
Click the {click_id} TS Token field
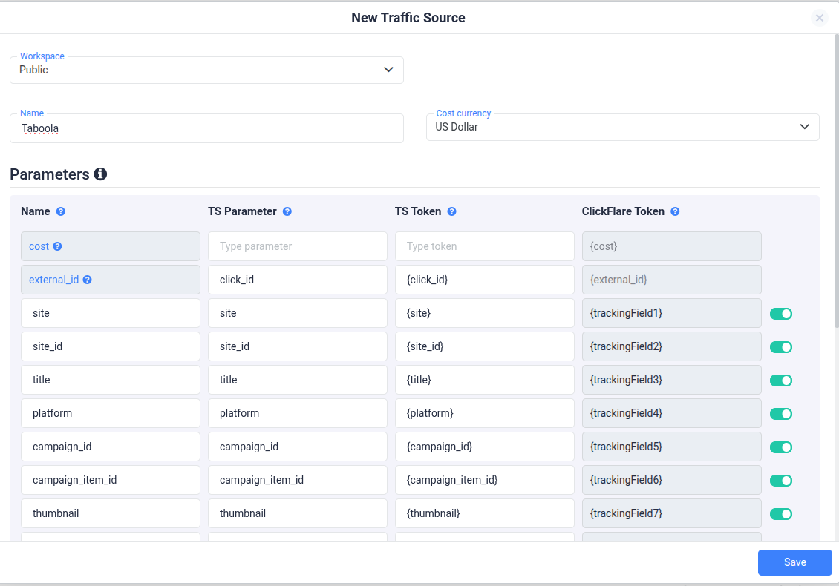pyautogui.click(x=485, y=280)
